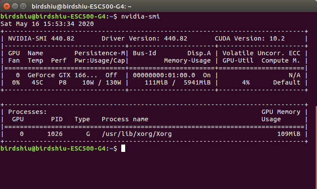317x189 pixels.
Task: Click the GeForce GTX 166... GPU name
Action: pyautogui.click(x=62, y=75)
